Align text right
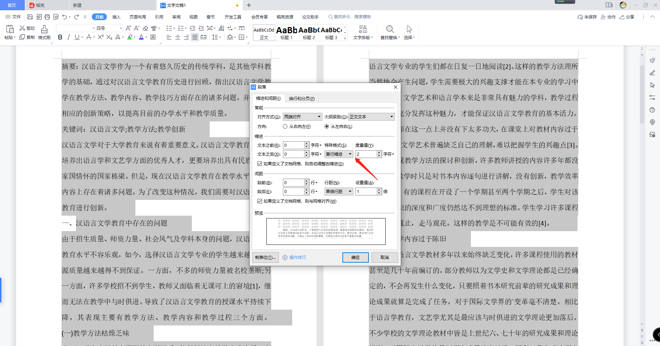Screen dimensions: 660x346 186,37
